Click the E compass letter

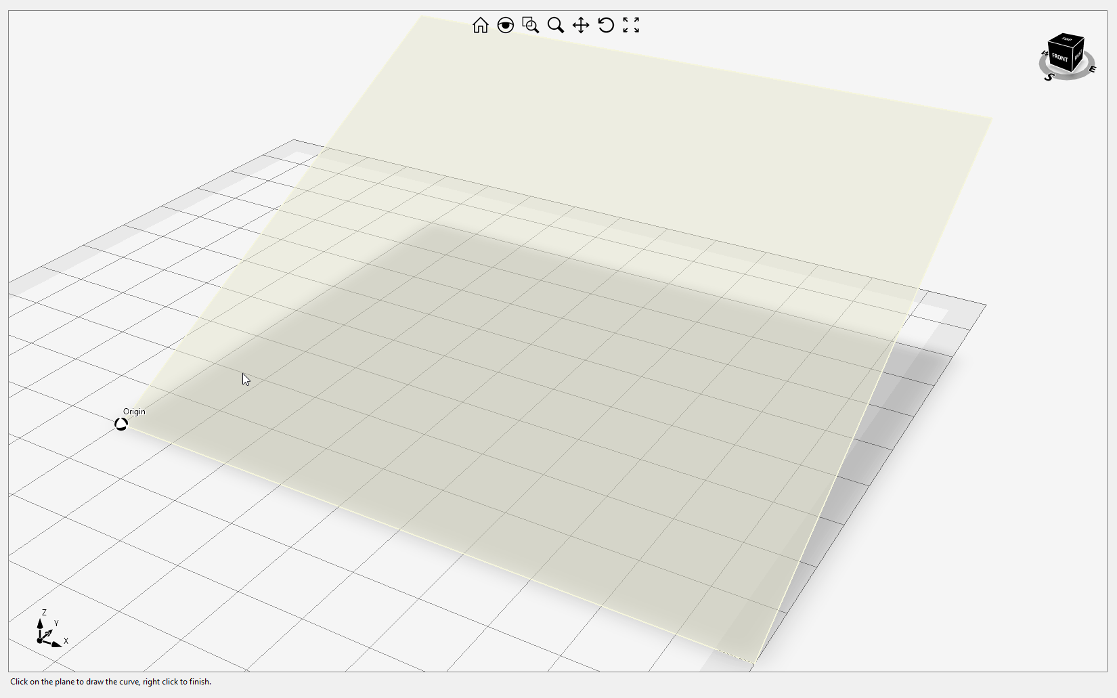click(1092, 69)
